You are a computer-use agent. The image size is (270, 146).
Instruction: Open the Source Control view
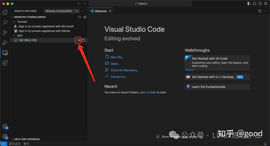[x=5, y=33]
